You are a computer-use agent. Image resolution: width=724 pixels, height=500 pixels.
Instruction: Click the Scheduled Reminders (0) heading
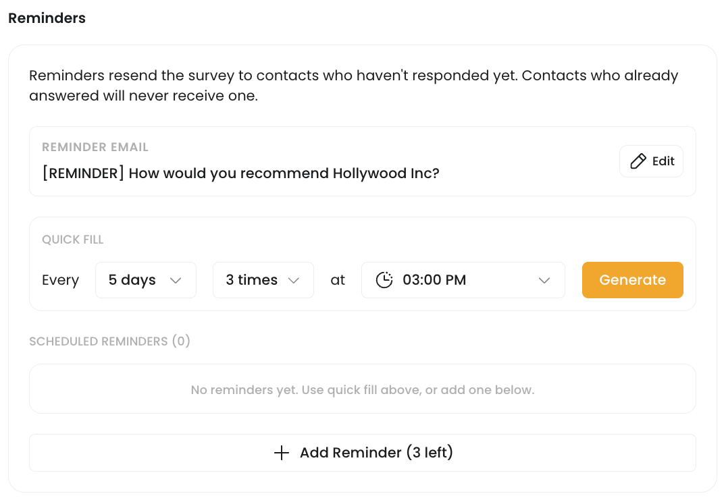[109, 341]
